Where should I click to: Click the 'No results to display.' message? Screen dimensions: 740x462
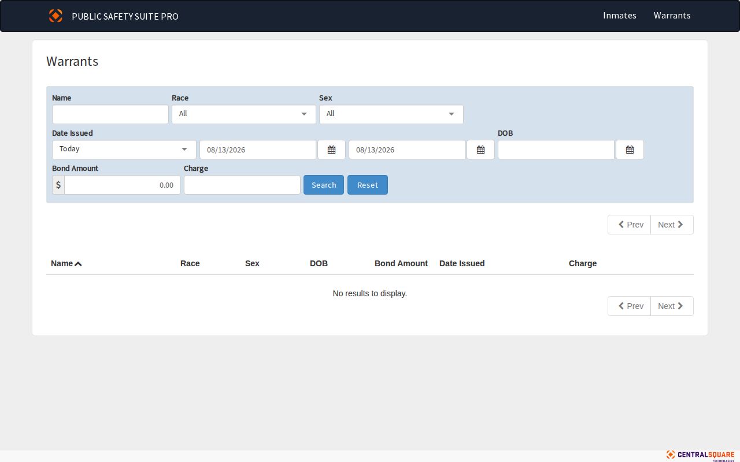370,293
